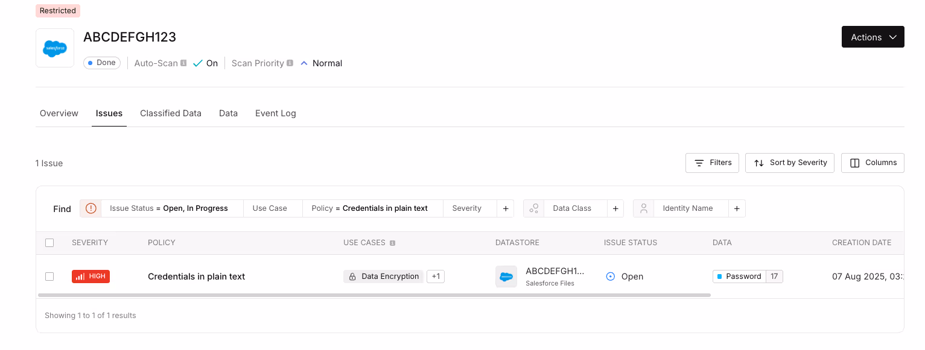Screen dimensions: 925x350
Task: Click the red issue alert icon in Find bar
Action: [x=91, y=208]
